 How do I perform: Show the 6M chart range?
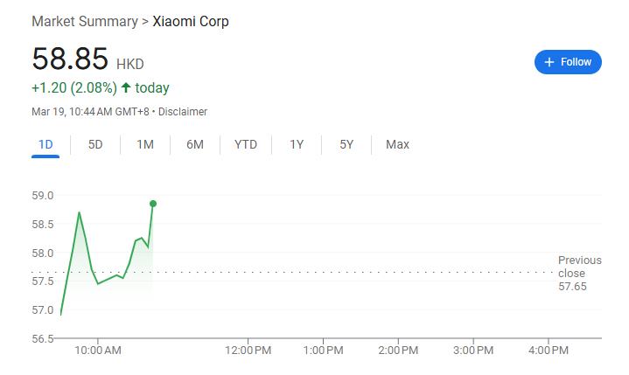(x=195, y=144)
